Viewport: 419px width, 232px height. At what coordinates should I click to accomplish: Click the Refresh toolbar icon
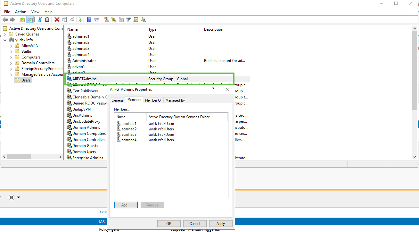tap(72, 20)
